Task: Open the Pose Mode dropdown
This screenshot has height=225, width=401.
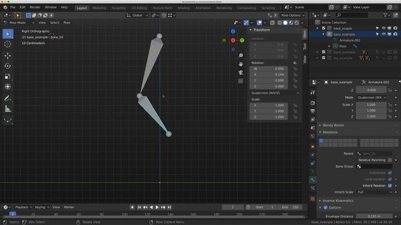Action: 18,22
